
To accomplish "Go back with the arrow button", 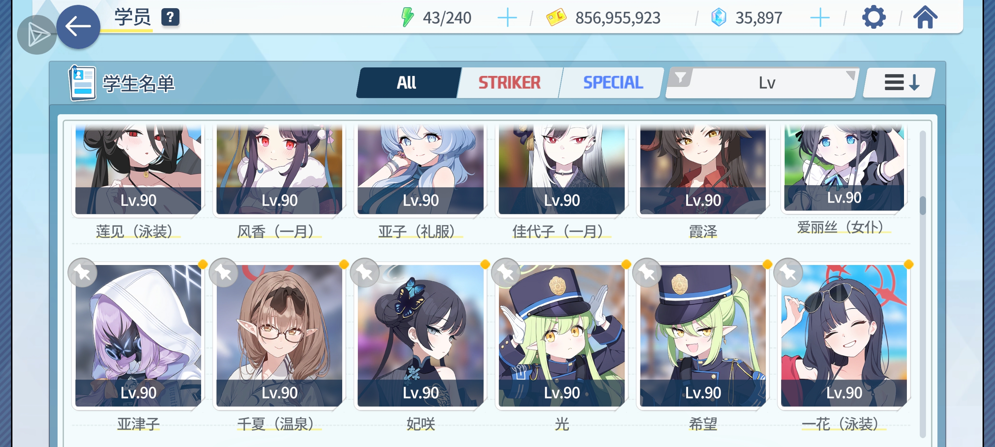I will point(78,27).
